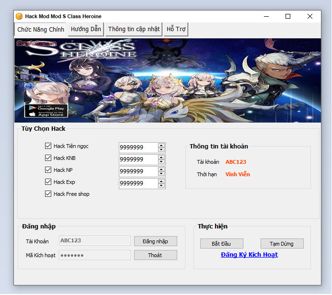Pause using the Tạm Dừng button

tap(282, 244)
